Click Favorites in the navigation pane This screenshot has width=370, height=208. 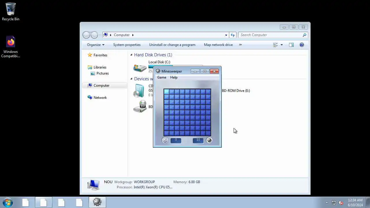pyautogui.click(x=100, y=55)
